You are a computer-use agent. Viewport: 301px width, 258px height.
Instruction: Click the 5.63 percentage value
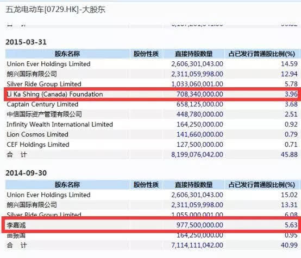tap(291, 225)
